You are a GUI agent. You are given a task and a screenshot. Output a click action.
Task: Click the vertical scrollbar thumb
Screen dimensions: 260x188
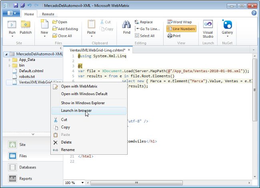(x=255, y=90)
